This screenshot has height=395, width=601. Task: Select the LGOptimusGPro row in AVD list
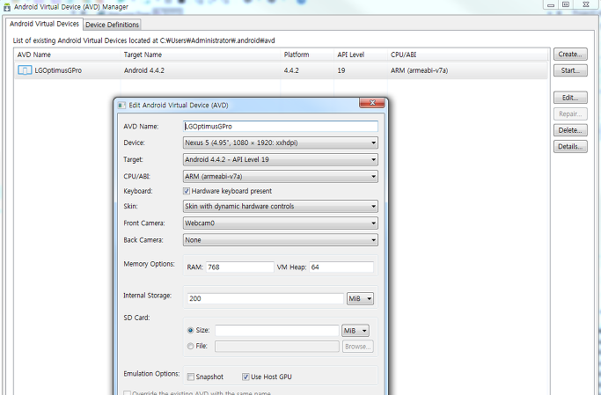(281, 70)
